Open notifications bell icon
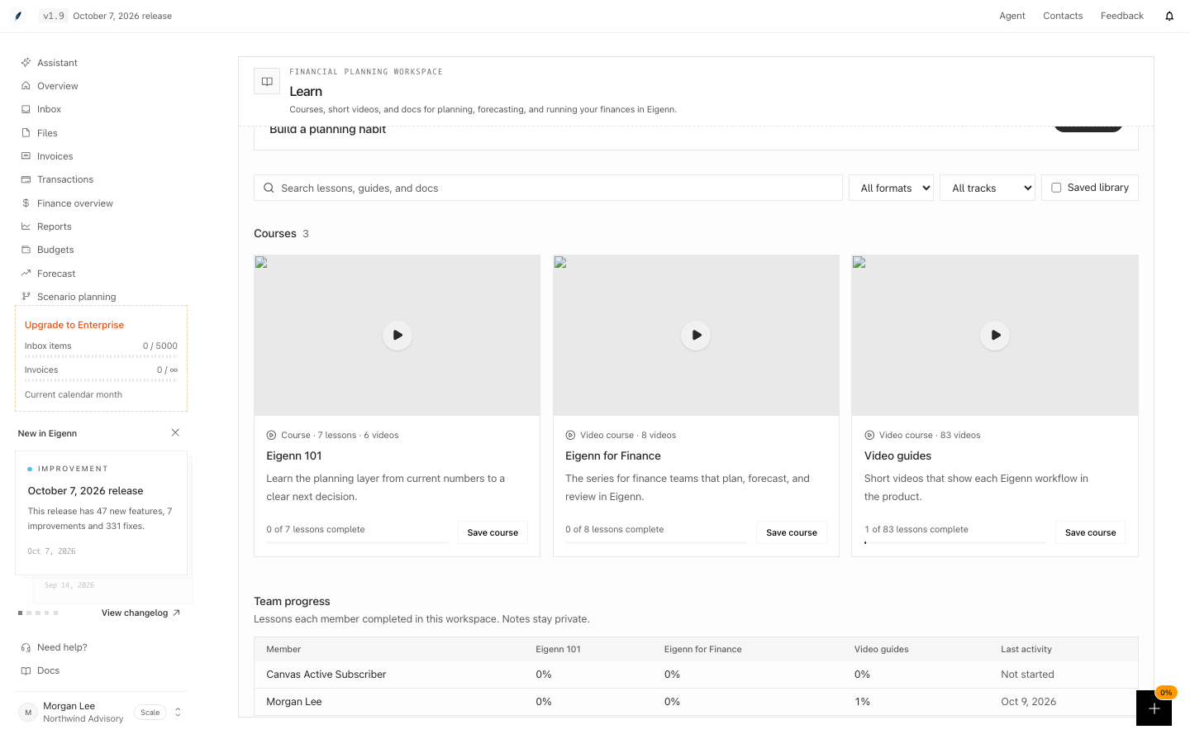 [x=1169, y=16]
